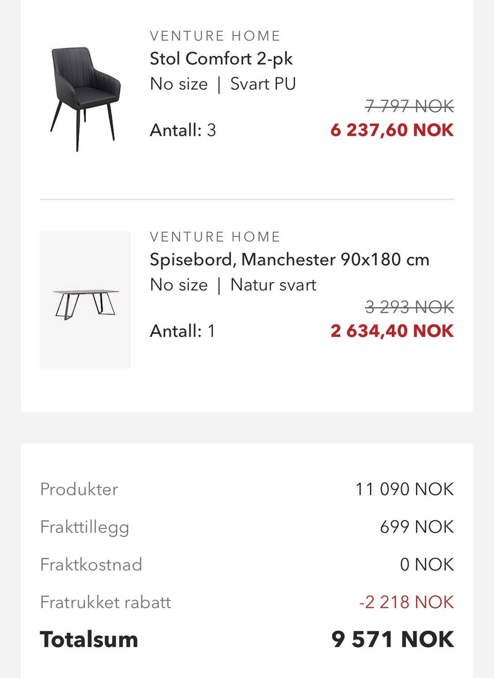Click the 9 571 NOK total amount
This screenshot has width=494, height=678.
(393, 640)
